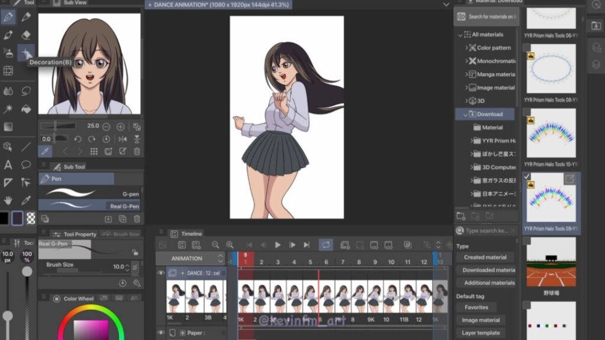
Task: Zoom out the timeline
Action: point(215,245)
